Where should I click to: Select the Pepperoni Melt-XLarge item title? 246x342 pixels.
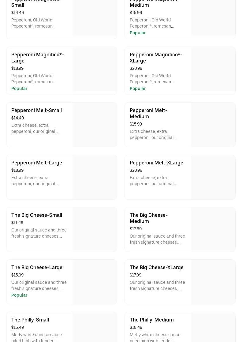(156, 163)
